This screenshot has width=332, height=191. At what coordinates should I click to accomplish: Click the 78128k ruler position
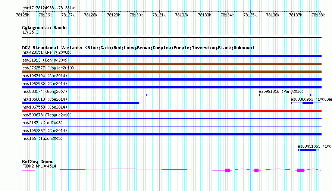(x=91, y=15)
